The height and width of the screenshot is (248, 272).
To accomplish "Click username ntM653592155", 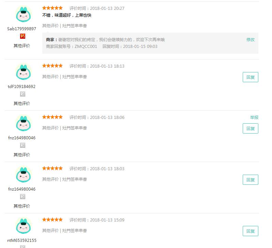I will [22, 241].
